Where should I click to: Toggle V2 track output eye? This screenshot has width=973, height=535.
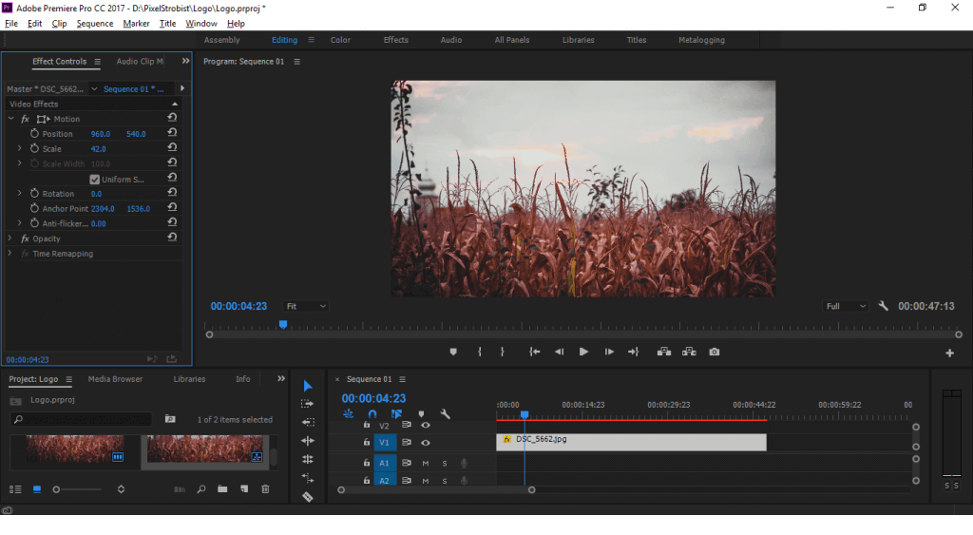tap(426, 425)
